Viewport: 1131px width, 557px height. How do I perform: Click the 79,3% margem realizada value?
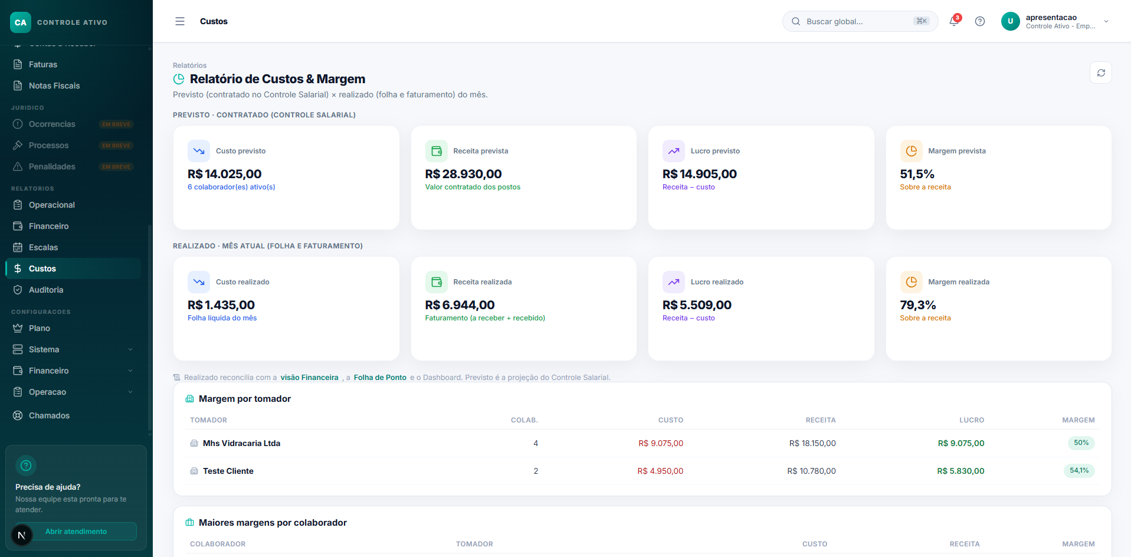tap(918, 305)
